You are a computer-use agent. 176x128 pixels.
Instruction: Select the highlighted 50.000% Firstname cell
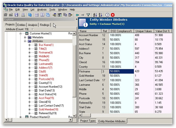tap(121, 71)
